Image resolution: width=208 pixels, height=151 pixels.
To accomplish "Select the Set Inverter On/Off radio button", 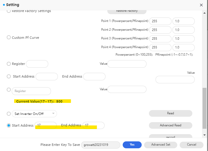I will 9,114.
